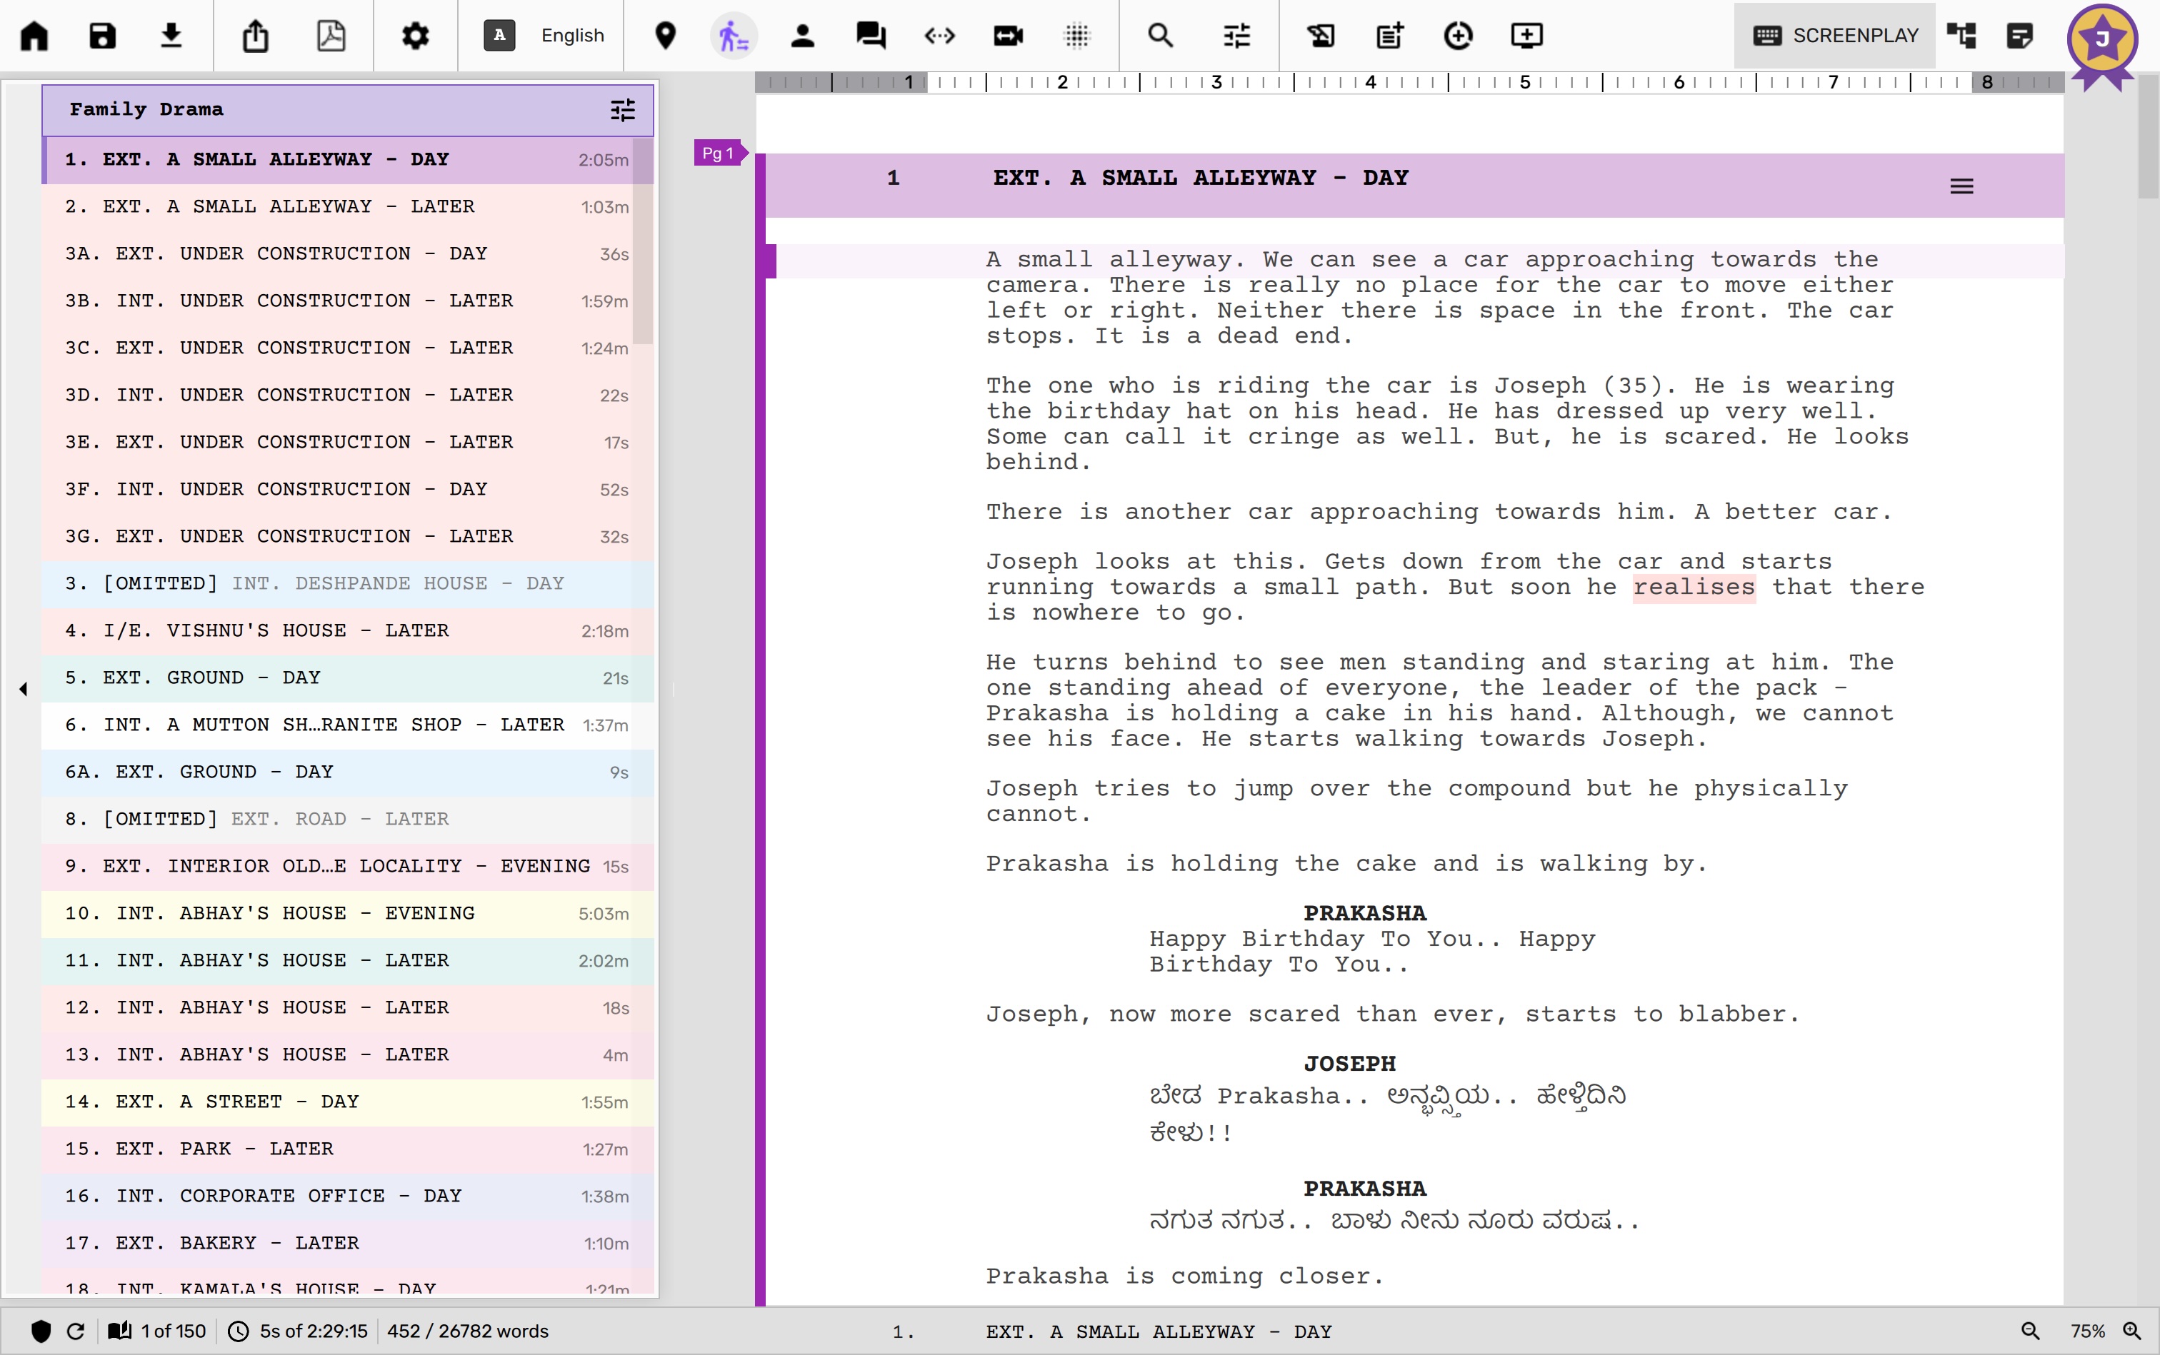Open the notebook tab icon
This screenshot has height=1355, width=2160.
coord(2020,36)
